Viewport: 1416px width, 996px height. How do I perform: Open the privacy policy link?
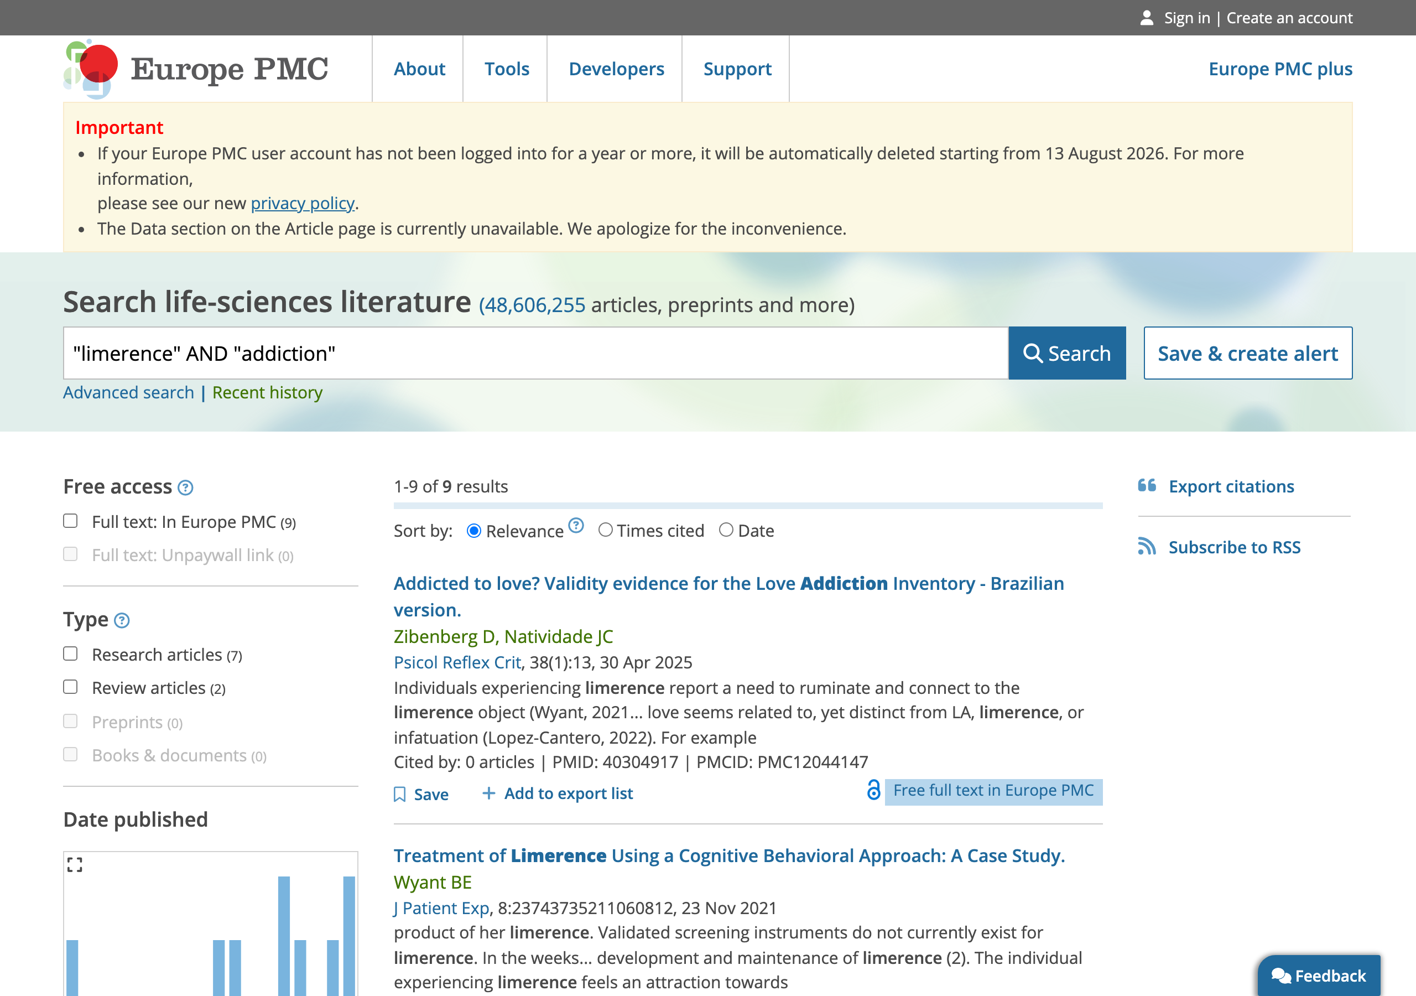click(302, 203)
